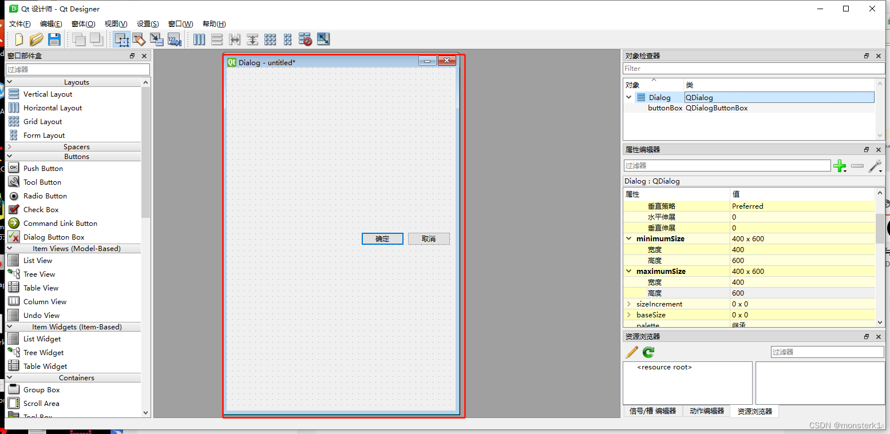This screenshot has width=890, height=434.
Task: Open the 窗体(O) menu
Action: pos(83,23)
